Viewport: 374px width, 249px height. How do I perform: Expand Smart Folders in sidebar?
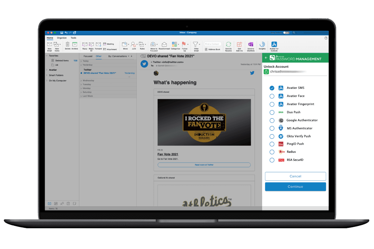47,75
